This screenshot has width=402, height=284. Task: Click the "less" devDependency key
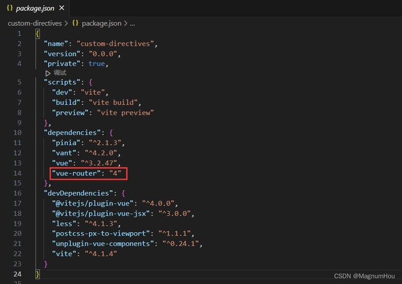click(64, 224)
